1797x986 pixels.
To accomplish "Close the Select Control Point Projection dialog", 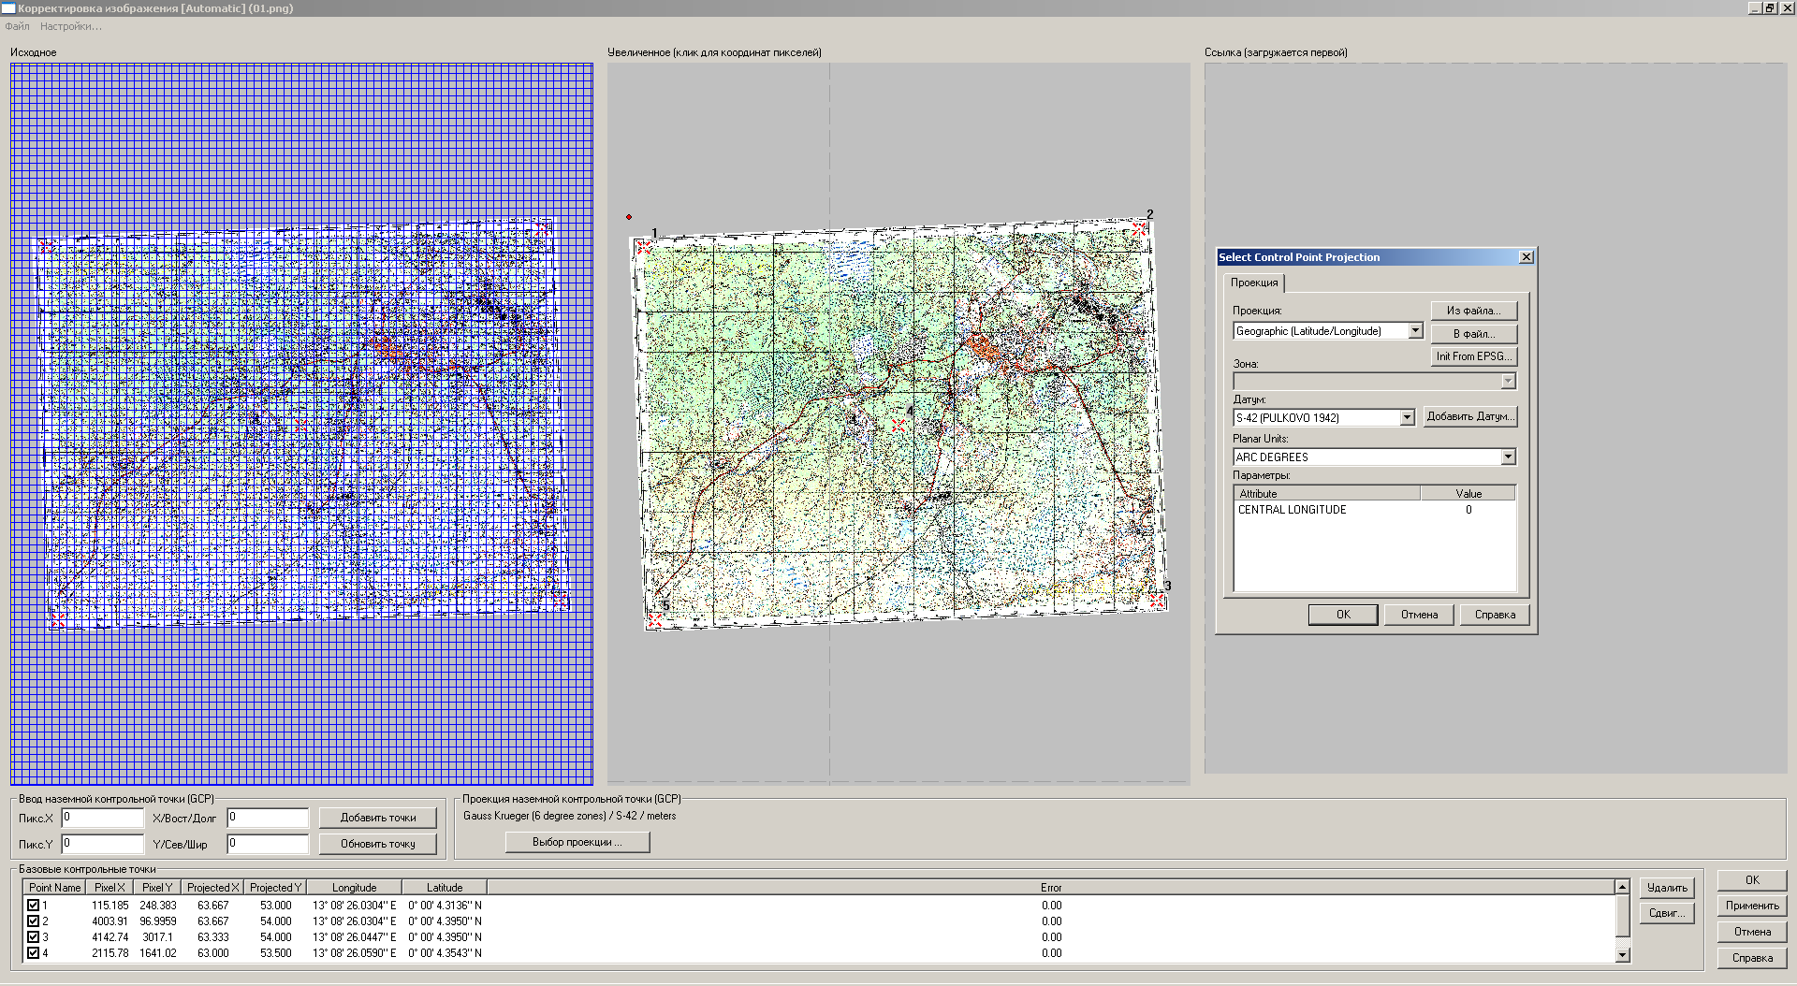I will [x=1526, y=257].
